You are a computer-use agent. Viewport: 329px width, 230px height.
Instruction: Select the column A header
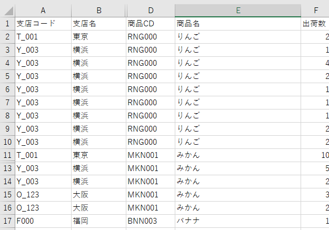[x=43, y=10]
